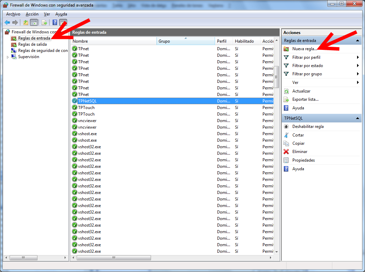
Task: Click the "Domi..." profile cell of TPNetSQL
Action: coord(224,101)
